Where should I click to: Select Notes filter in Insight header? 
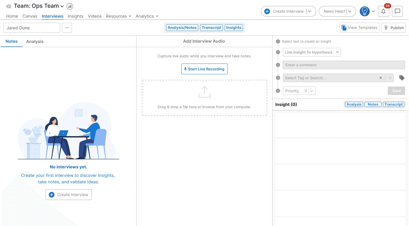pyautogui.click(x=373, y=105)
